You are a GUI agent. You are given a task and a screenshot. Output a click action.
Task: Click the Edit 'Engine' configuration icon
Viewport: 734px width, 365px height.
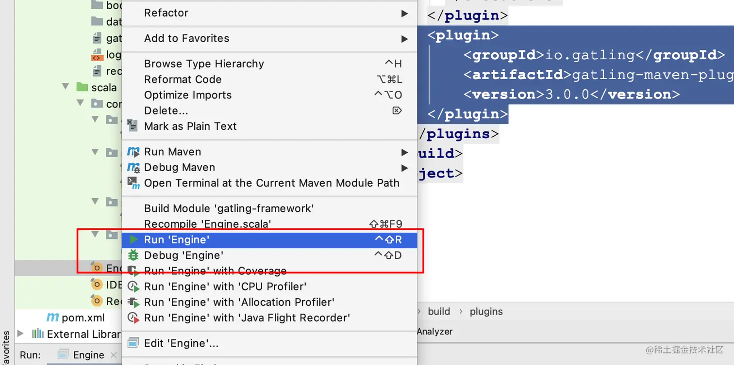[x=133, y=344]
